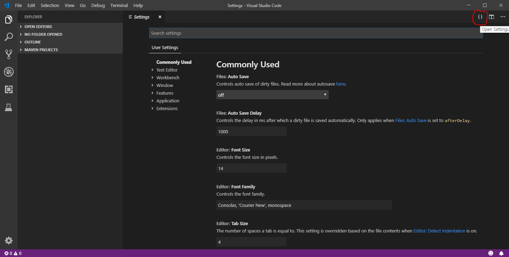Open the Manage gear menu
Image resolution: width=509 pixels, height=257 pixels.
pyautogui.click(x=9, y=241)
